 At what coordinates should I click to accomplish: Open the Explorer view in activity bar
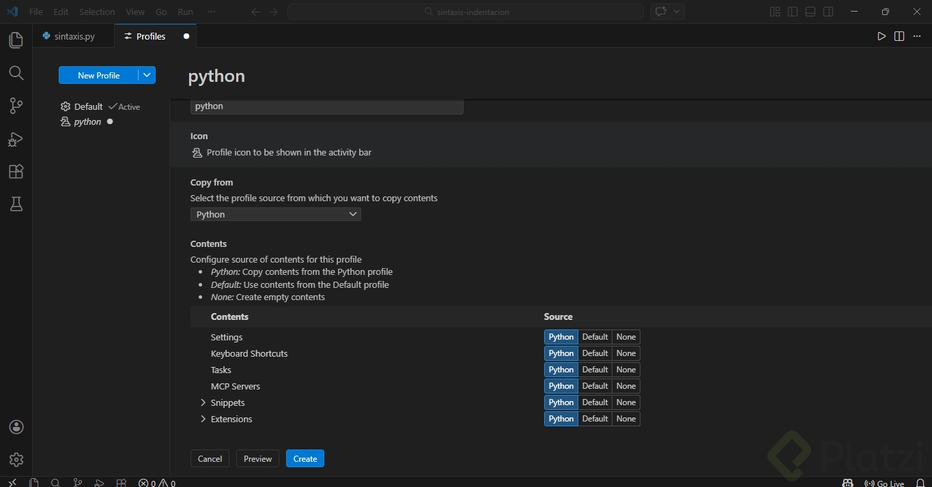coord(16,40)
